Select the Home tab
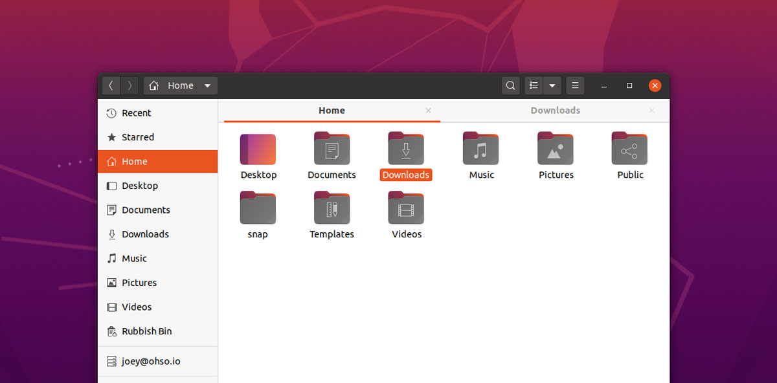Screen dimensions: 777x383 coord(332,110)
